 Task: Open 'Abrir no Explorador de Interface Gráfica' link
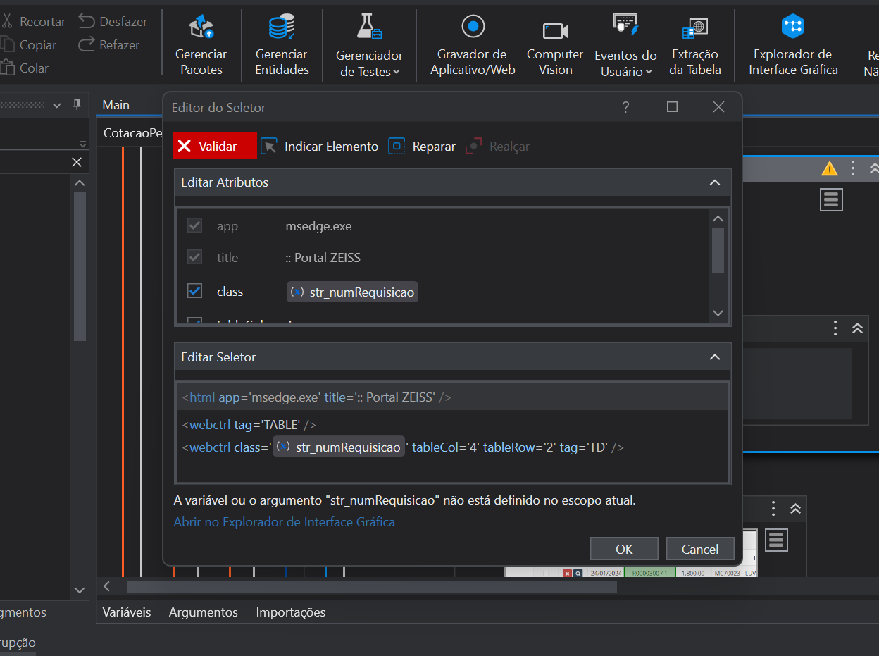[284, 522]
